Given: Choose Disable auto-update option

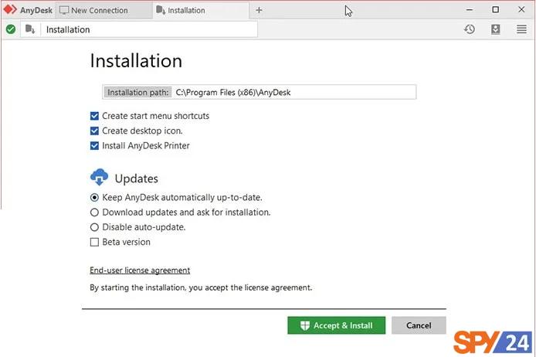Looking at the screenshot, I should (x=94, y=227).
